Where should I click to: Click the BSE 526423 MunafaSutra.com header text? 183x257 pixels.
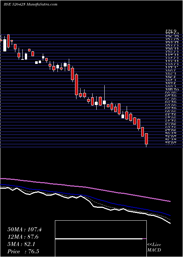(30, 4)
